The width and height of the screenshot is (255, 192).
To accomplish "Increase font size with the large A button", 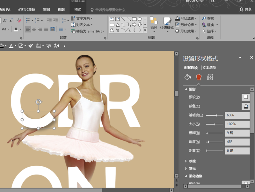I will 5,21.
